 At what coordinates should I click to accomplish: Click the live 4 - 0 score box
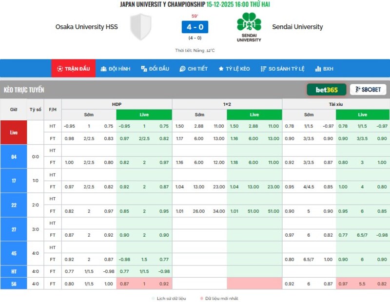(x=195, y=27)
